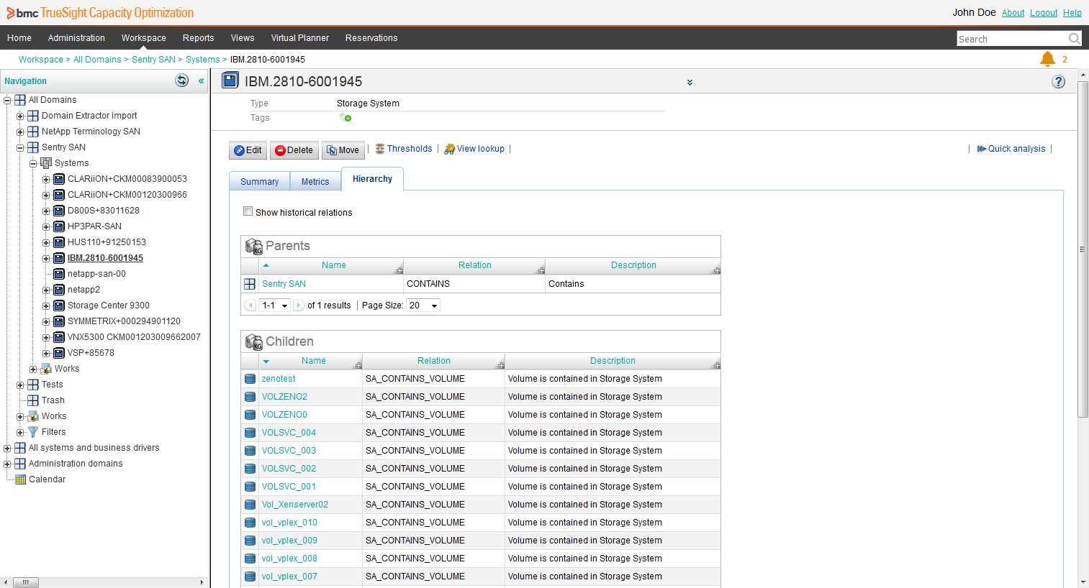1089x588 pixels.
Task: Expand Administration domains node
Action: [7, 464]
